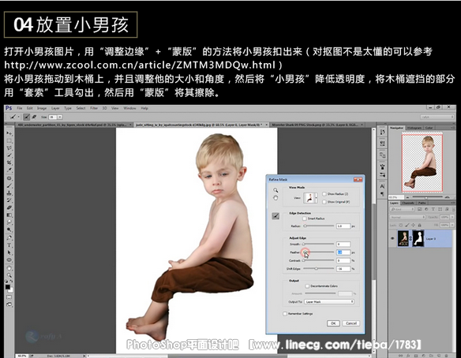Click Zoom tool in Refine Mask dialog
Screen dimensions: 461x358
coord(275,190)
